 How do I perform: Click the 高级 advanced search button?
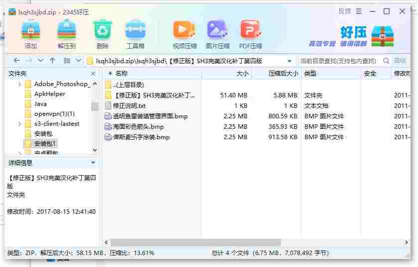pyautogui.click(x=400, y=61)
